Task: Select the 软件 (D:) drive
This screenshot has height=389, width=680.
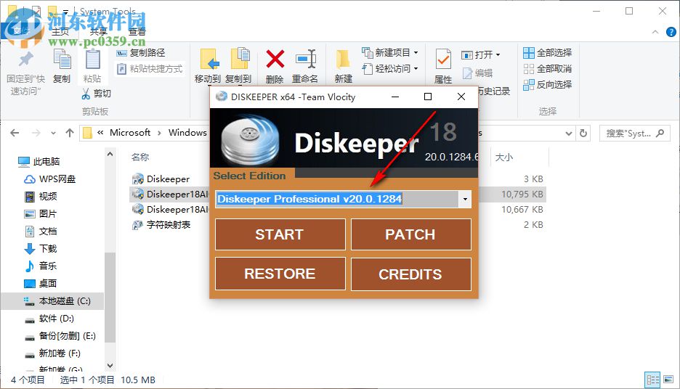Action: pyautogui.click(x=49, y=319)
